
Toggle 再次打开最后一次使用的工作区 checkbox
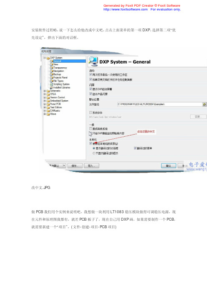click(91, 74)
